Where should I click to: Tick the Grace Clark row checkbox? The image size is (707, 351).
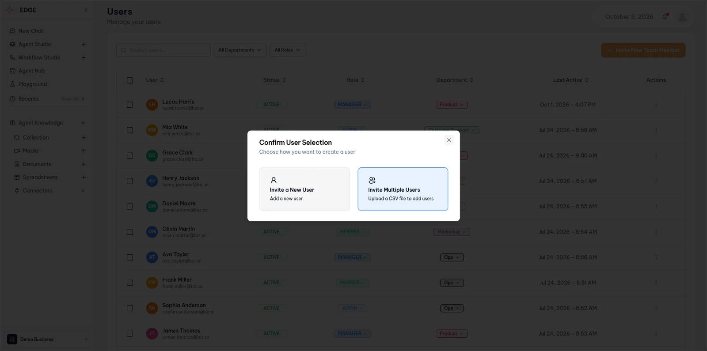[x=130, y=156]
